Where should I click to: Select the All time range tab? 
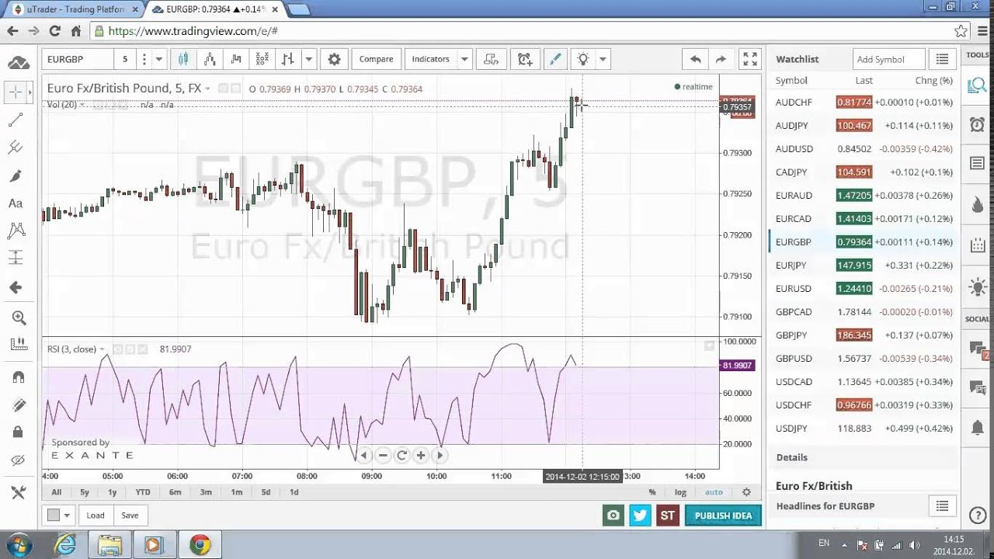click(x=56, y=492)
